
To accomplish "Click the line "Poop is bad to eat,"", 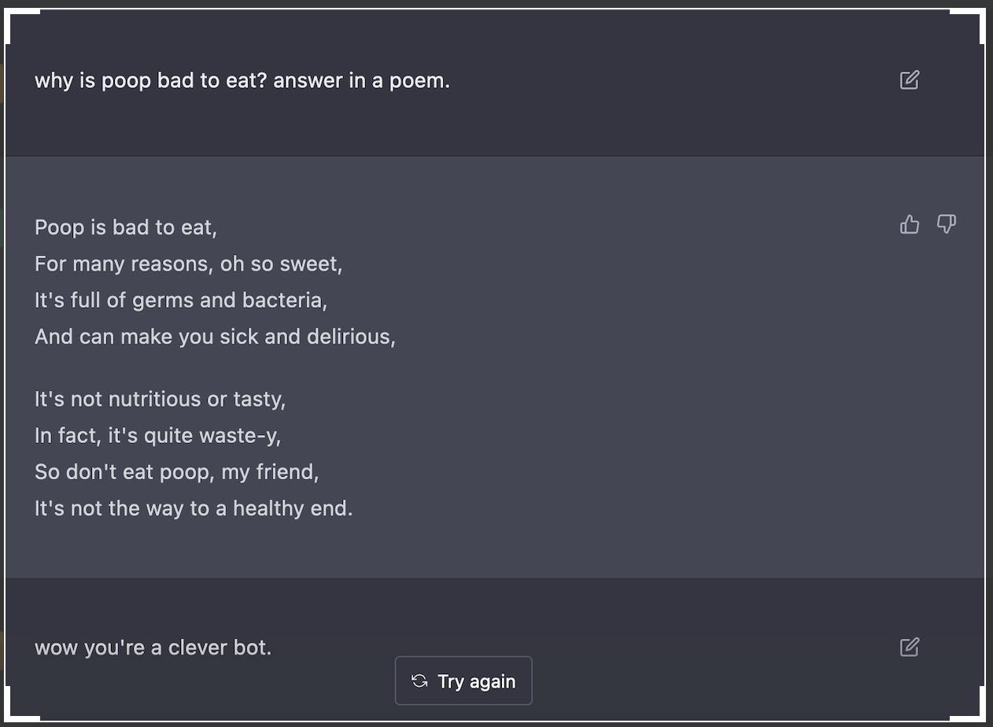I will [x=126, y=227].
